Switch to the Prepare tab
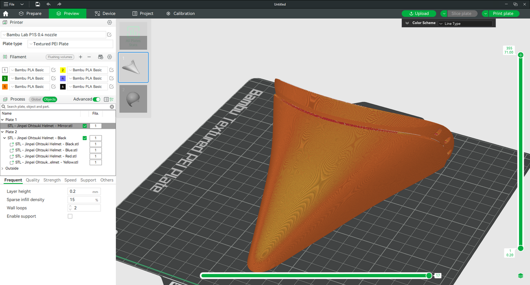 click(x=30, y=13)
